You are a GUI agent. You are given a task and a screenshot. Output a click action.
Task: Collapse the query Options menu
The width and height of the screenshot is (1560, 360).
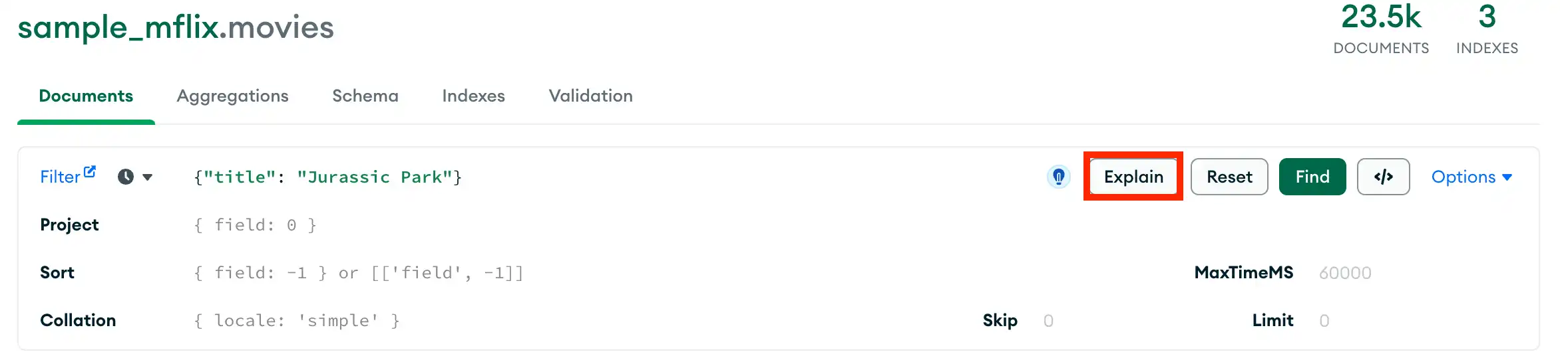(1471, 177)
